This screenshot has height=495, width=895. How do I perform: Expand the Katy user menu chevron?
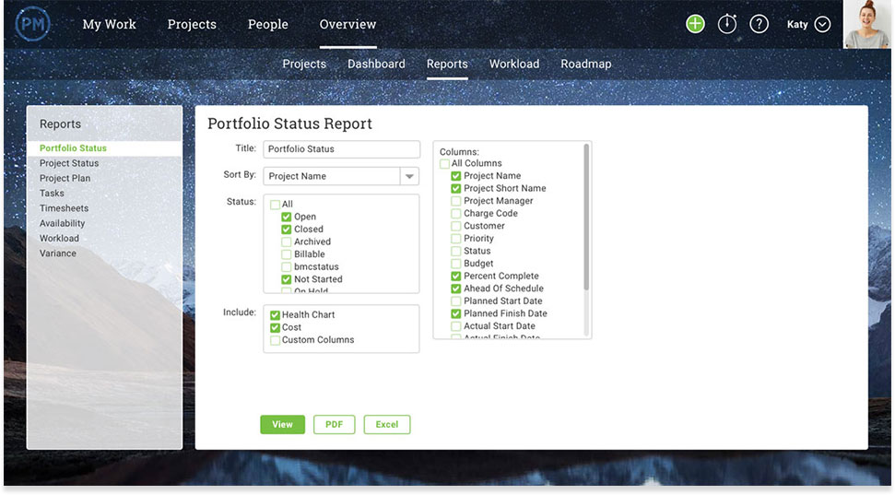point(822,24)
